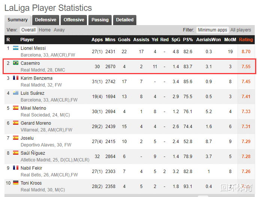Sort table by Rating column
Image resolution: width=257 pixels, height=197 pixels.
pos(246,40)
